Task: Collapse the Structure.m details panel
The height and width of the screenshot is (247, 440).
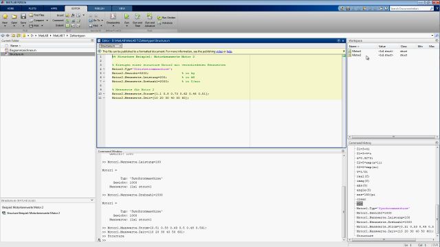Action: coord(92,200)
